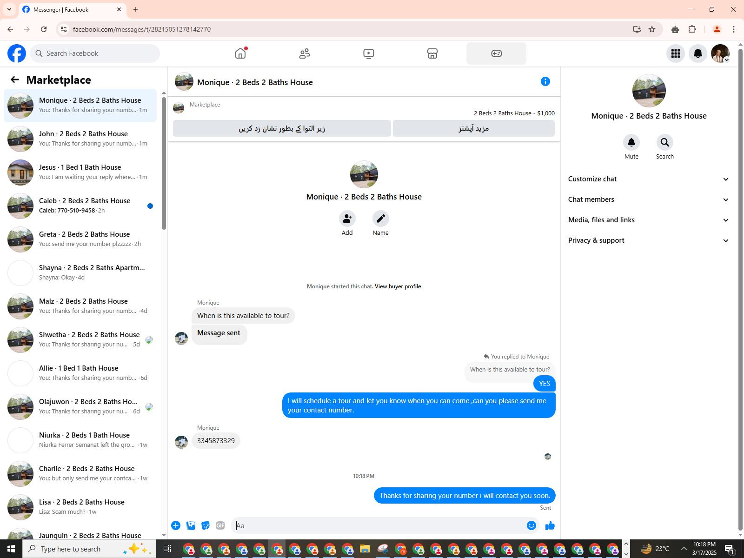744x558 pixels.
Task: Click the Search Facebook field
Action: tap(95, 53)
